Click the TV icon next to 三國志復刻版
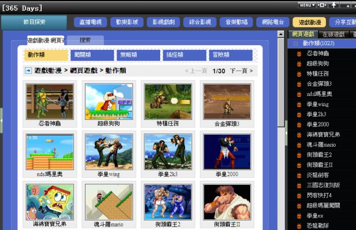 [x=299, y=186]
